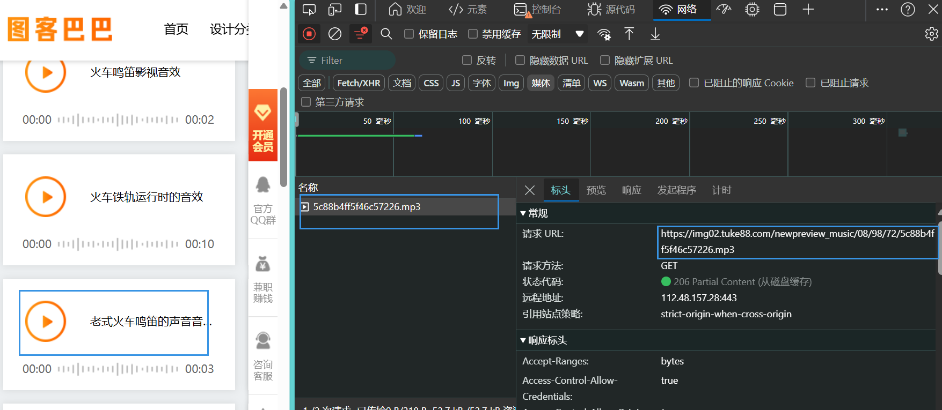Viewport: 942px width, 410px height.
Task: Select the 媒体 media filter
Action: click(541, 83)
